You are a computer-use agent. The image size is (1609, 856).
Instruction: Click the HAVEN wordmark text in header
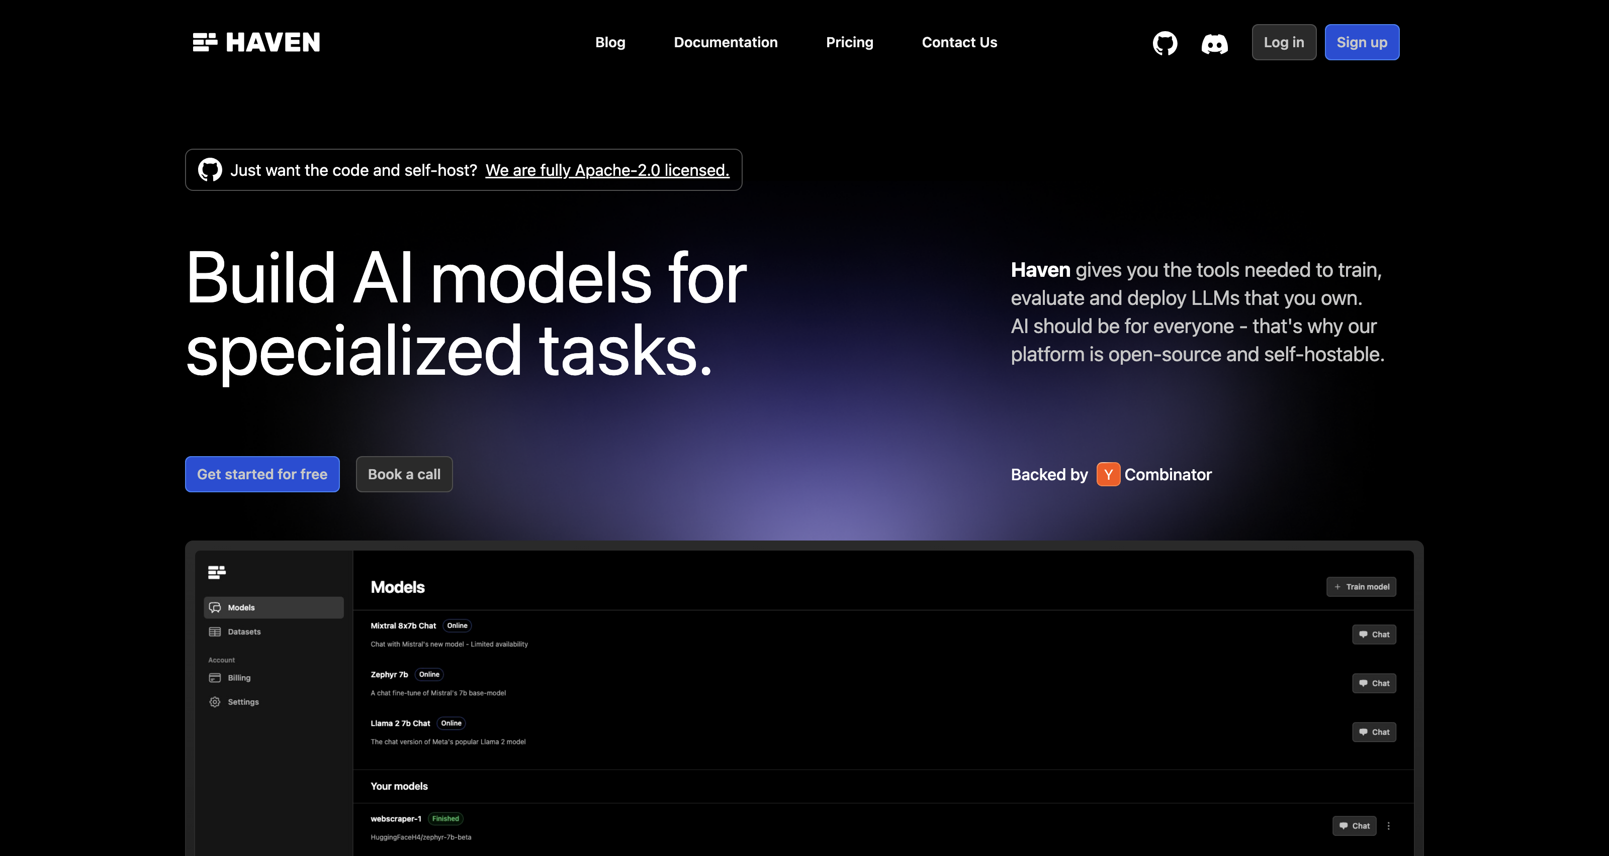tap(273, 42)
